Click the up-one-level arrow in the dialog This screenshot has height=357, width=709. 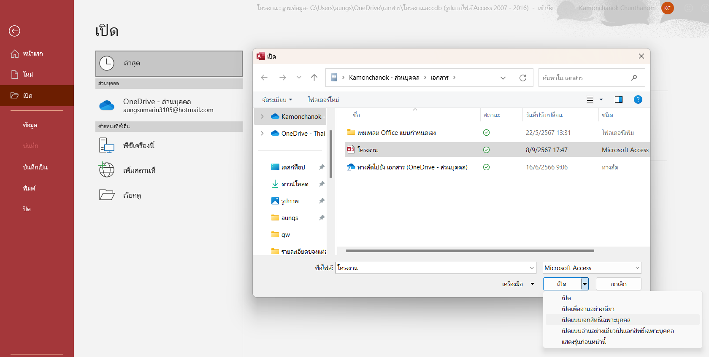coord(314,78)
